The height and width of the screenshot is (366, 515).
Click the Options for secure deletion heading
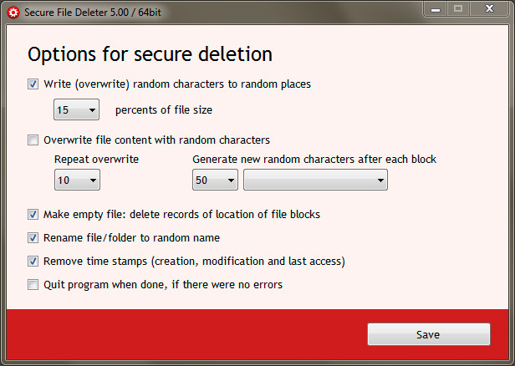150,54
